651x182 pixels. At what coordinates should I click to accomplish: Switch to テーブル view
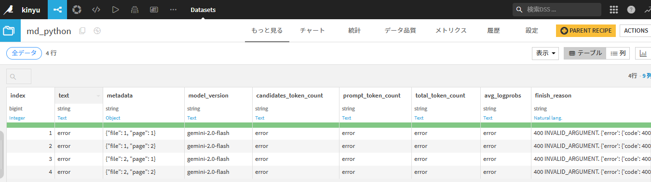coord(584,53)
